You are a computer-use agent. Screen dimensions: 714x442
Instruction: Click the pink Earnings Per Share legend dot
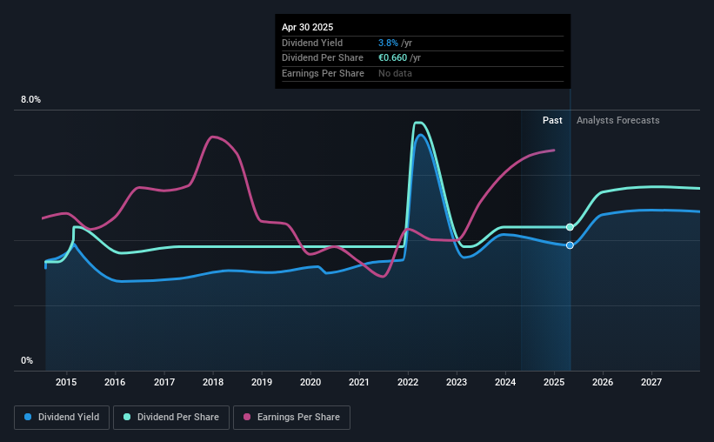[247, 417]
